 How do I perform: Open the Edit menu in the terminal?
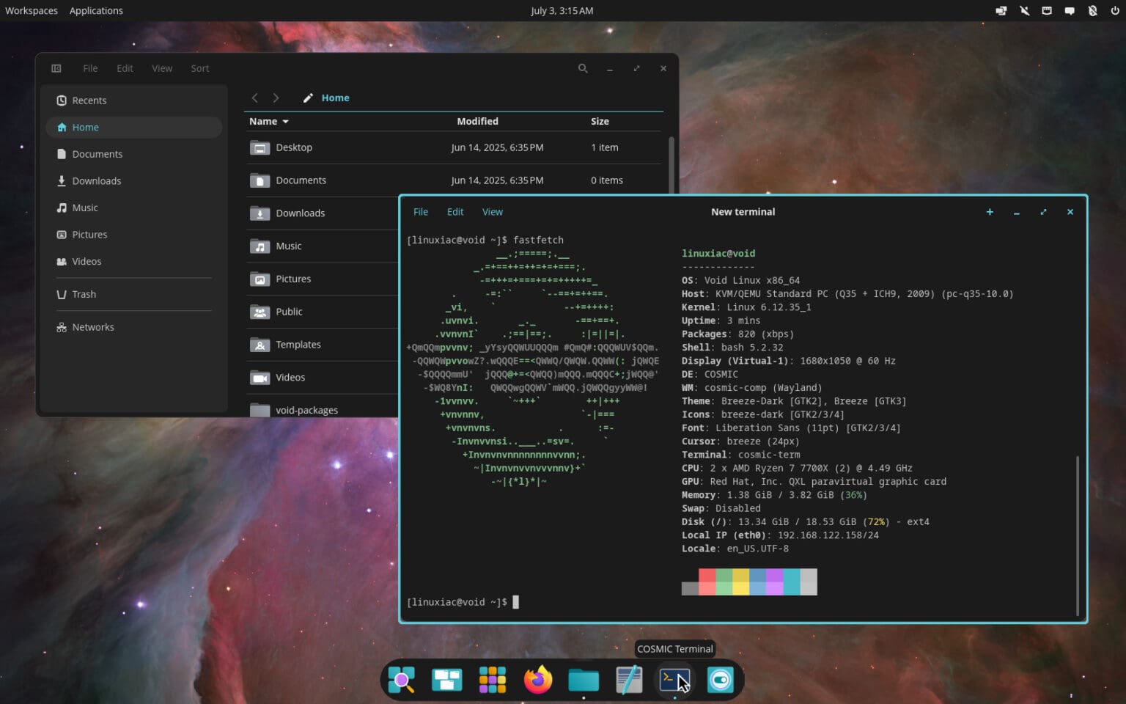pos(455,211)
